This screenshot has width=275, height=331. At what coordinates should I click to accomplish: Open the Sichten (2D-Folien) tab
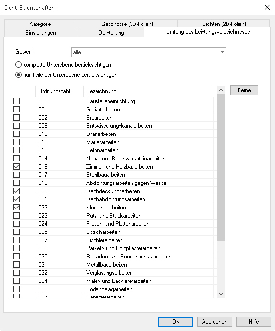point(224,24)
